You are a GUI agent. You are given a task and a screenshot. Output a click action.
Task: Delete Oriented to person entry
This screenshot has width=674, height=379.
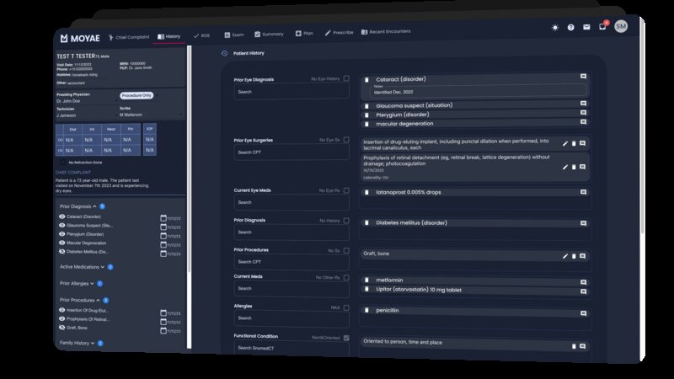pos(574,346)
